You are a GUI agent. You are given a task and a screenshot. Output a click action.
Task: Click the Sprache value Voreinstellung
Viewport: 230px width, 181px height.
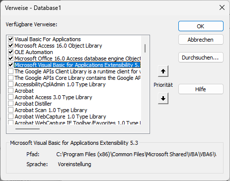[75, 164]
